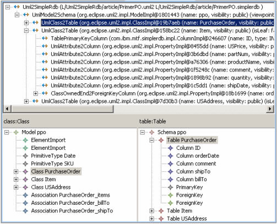Expand the Table USAddress node
Screen dimensions: 277x224
[x=151, y=219]
